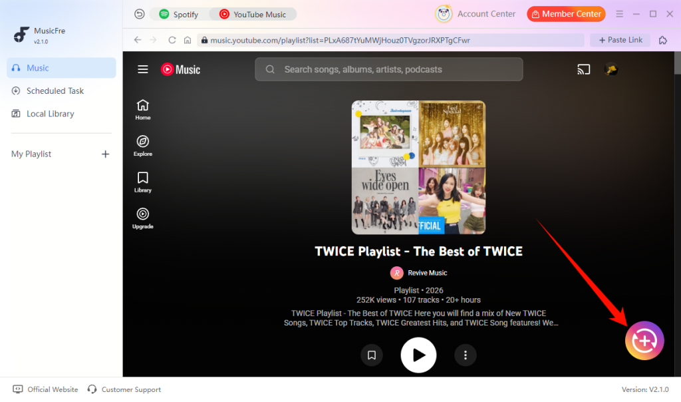Click the browser home icon
This screenshot has width=681, height=402.
point(187,40)
